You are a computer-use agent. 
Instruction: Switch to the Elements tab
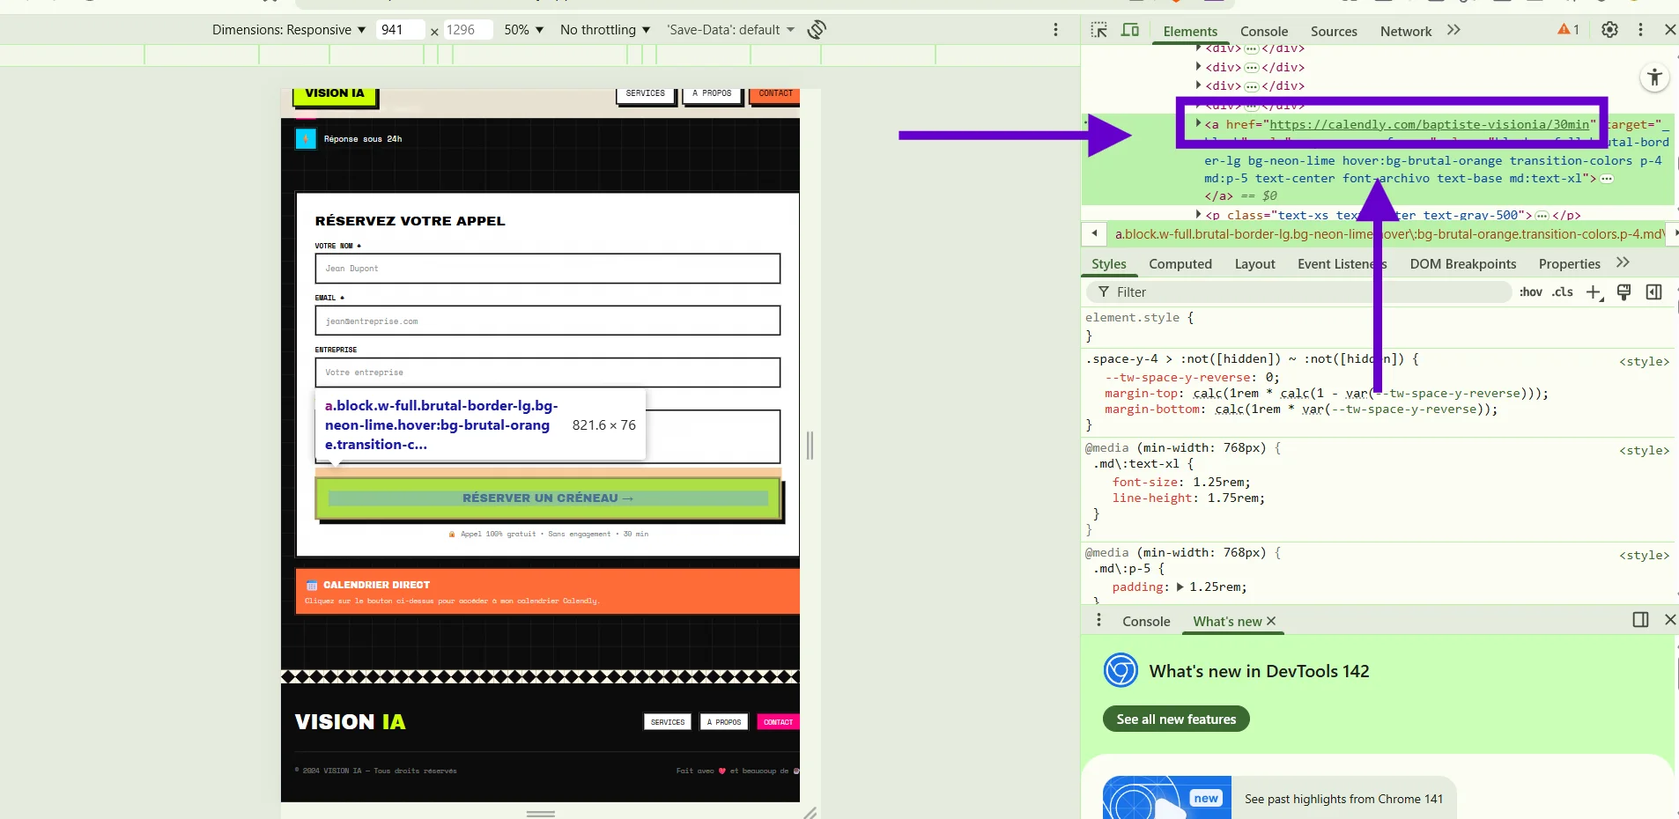tap(1190, 31)
